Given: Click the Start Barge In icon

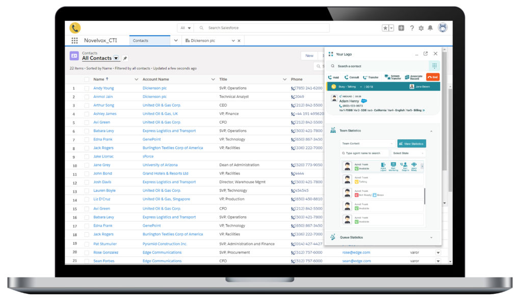Looking at the screenshot, I should (x=404, y=166).
